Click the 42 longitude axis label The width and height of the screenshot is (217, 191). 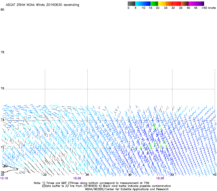pos(172,175)
